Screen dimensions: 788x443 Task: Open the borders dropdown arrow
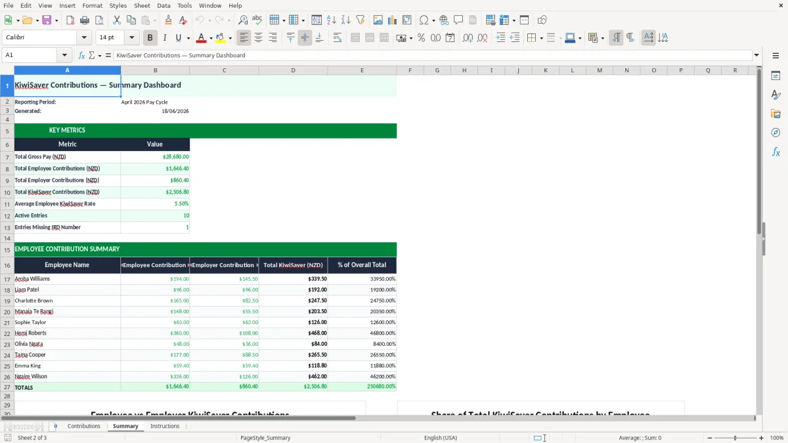[540, 38]
